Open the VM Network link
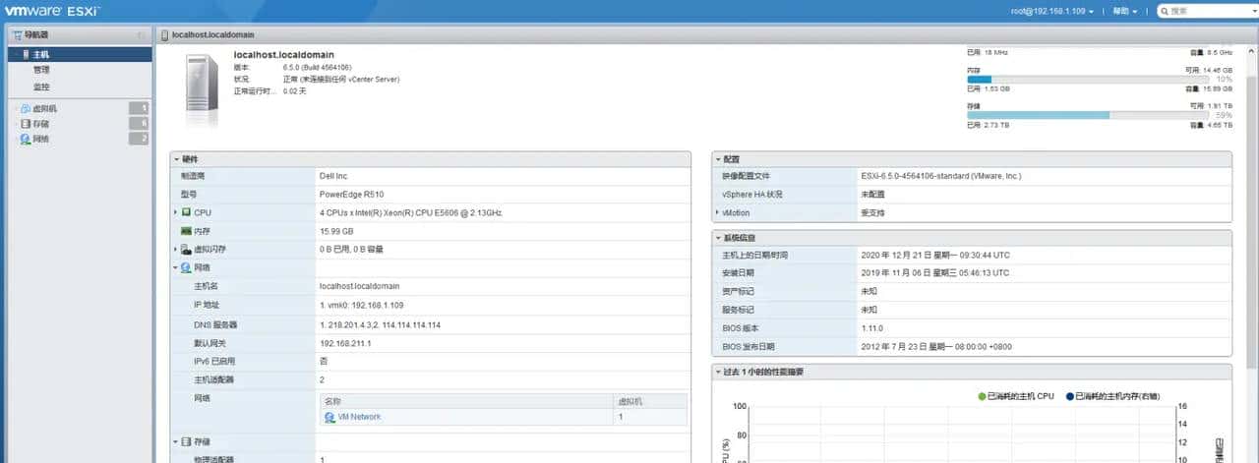The width and height of the screenshot is (1259, 463). 359,417
